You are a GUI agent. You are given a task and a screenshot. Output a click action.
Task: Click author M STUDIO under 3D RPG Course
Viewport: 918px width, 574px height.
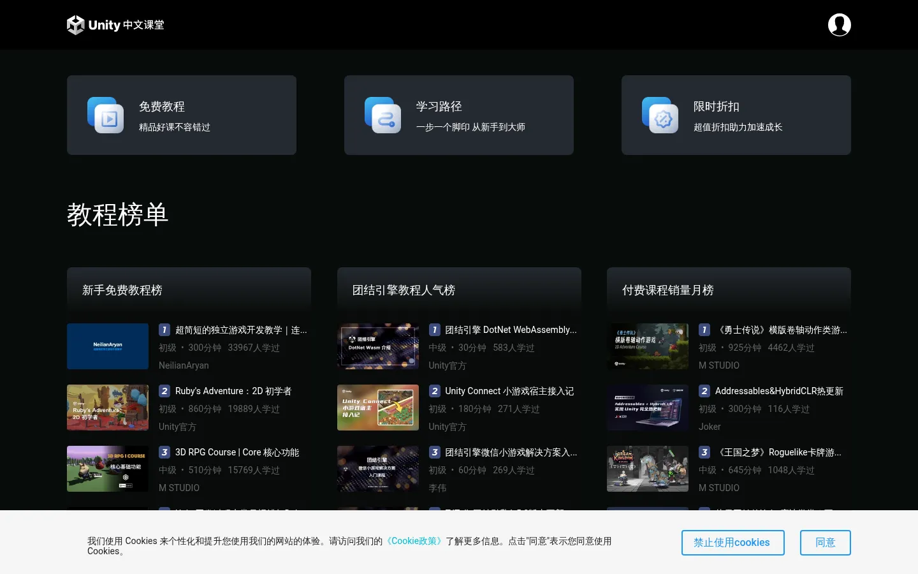(x=179, y=488)
